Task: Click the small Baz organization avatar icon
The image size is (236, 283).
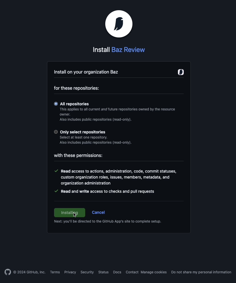Action: click(x=181, y=72)
